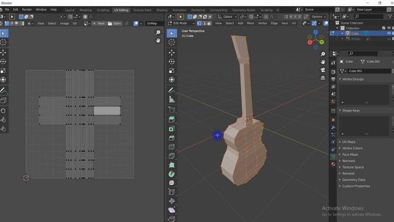394x222 pixels.
Task: Select the Rotate tool in the 3D viewport toolbar
Action: click(x=172, y=62)
